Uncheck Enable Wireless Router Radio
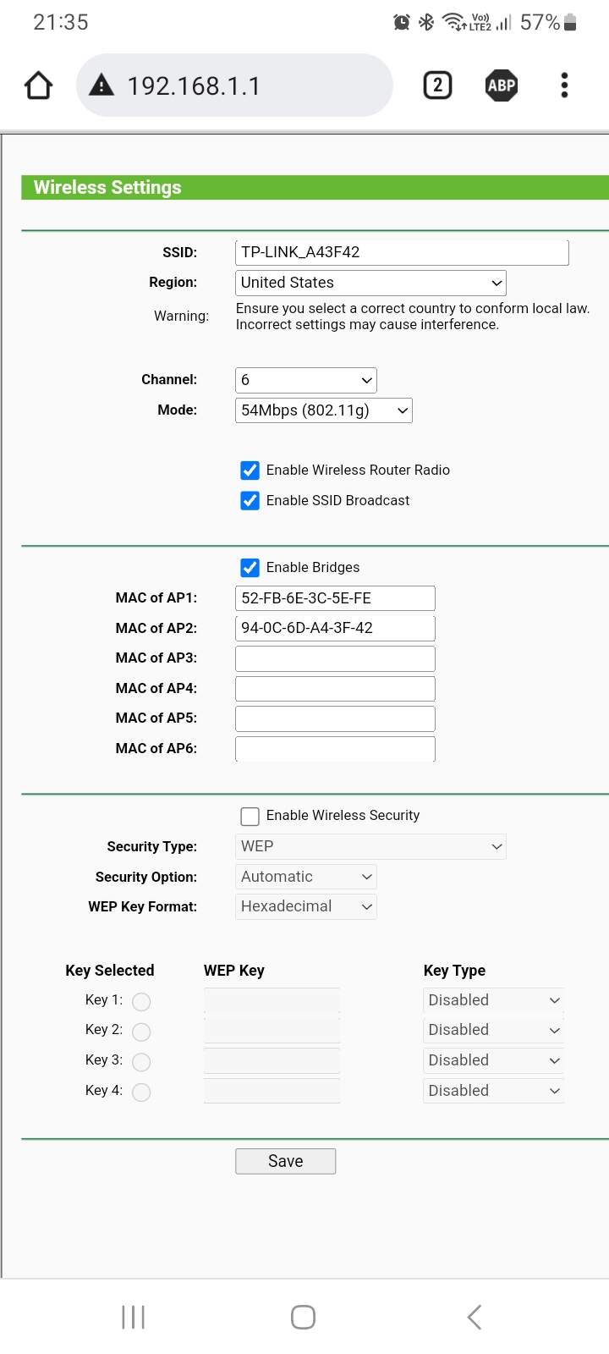This screenshot has height=1354, width=609. tap(250, 471)
